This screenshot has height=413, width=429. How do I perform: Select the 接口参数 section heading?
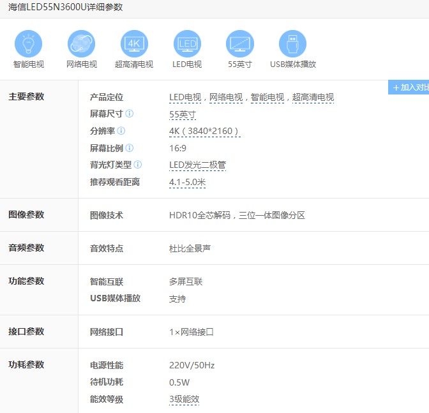26,331
